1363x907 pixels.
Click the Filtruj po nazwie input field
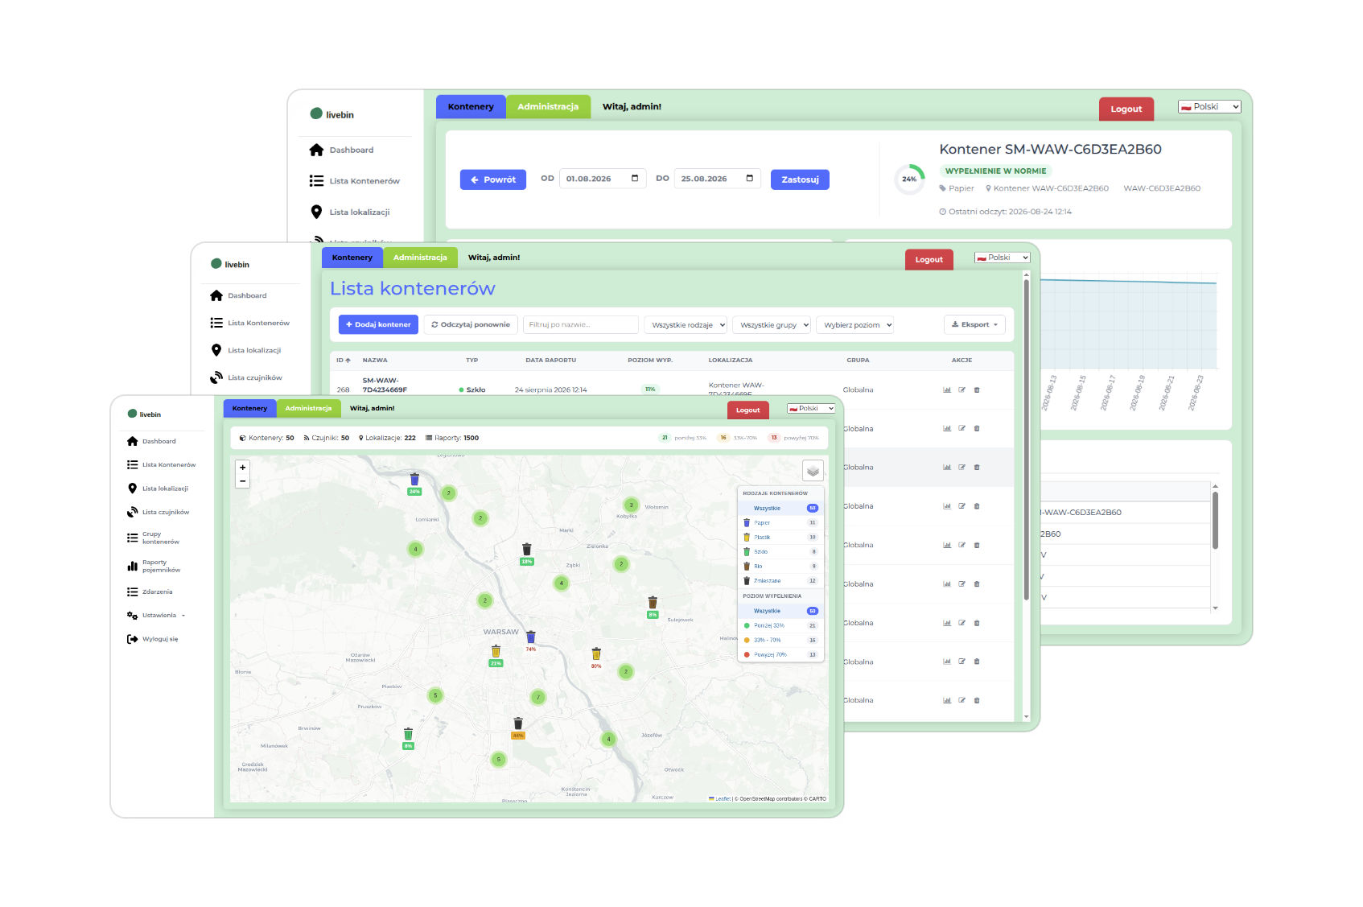click(x=581, y=324)
